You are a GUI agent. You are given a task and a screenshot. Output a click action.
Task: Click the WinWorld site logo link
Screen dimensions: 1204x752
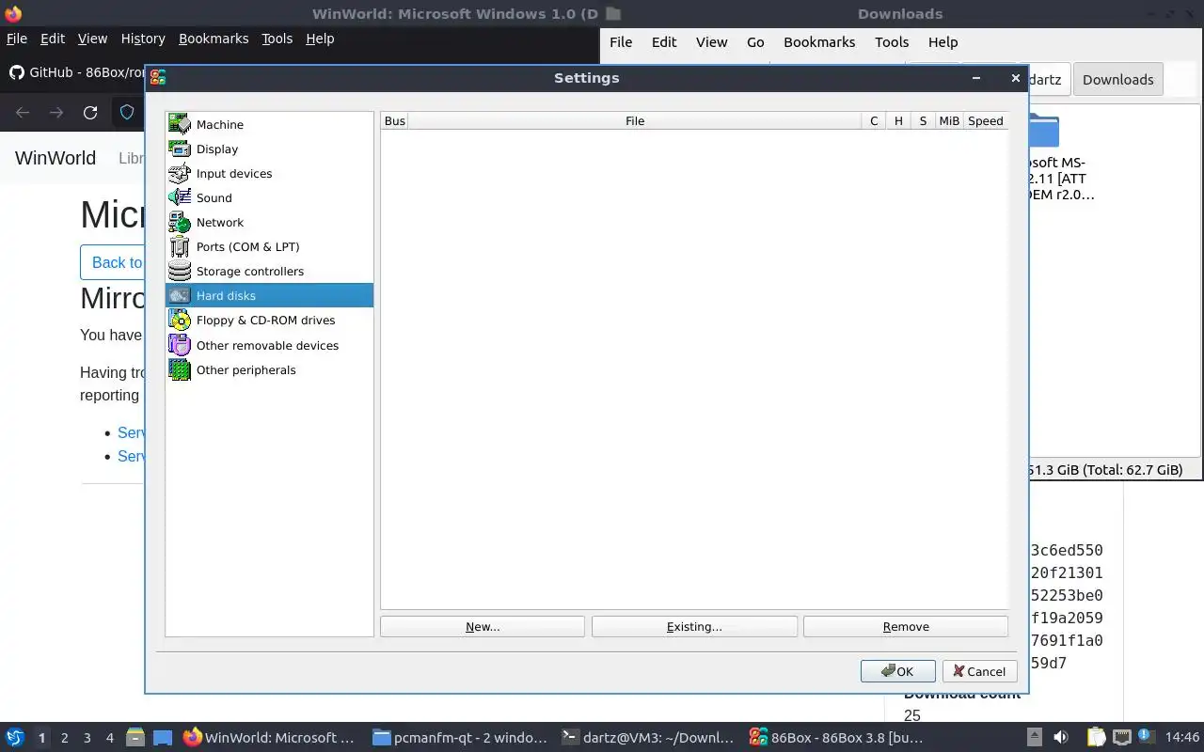(x=55, y=158)
